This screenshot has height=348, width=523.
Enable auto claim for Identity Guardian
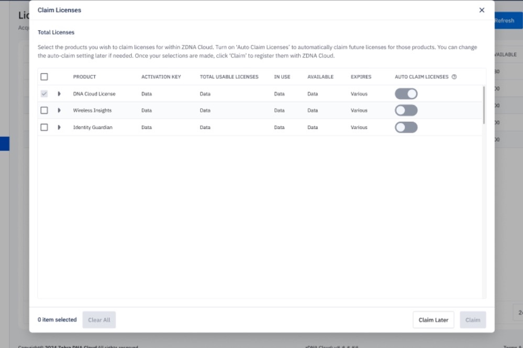point(406,127)
